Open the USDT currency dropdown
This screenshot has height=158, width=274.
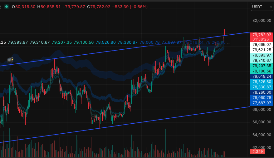(262, 7)
